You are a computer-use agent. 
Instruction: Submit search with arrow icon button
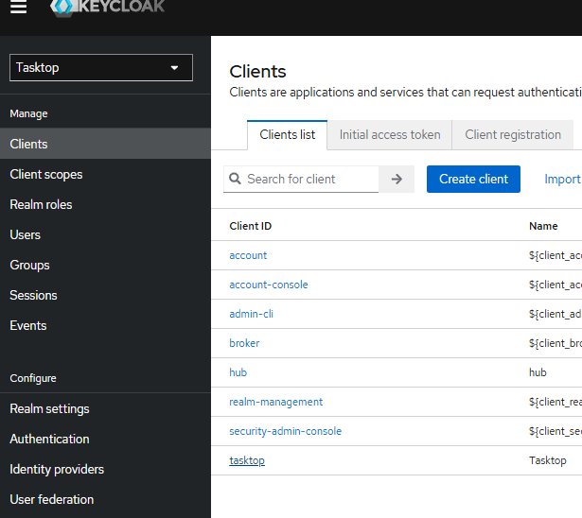[397, 179]
